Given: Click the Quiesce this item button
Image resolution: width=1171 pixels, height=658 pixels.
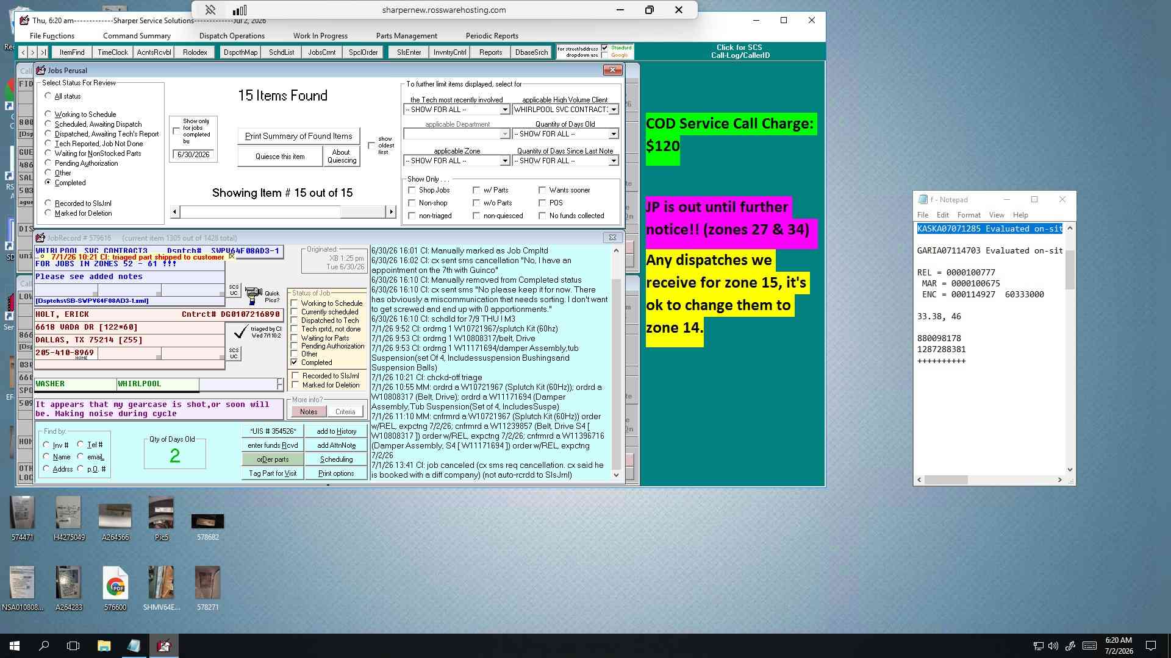Looking at the screenshot, I should [x=280, y=157].
